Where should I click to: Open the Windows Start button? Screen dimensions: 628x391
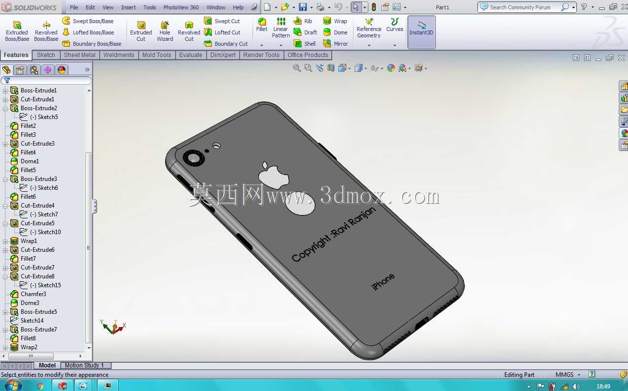coord(12,386)
